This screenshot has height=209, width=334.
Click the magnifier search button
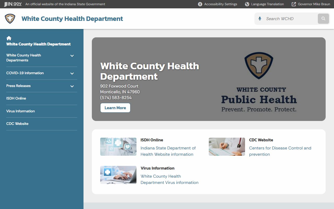tap(323, 19)
